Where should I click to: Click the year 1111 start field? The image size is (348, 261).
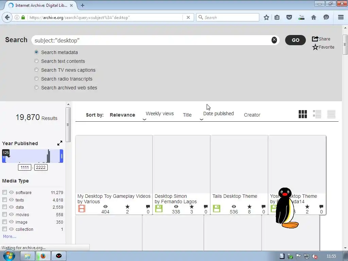24,167
